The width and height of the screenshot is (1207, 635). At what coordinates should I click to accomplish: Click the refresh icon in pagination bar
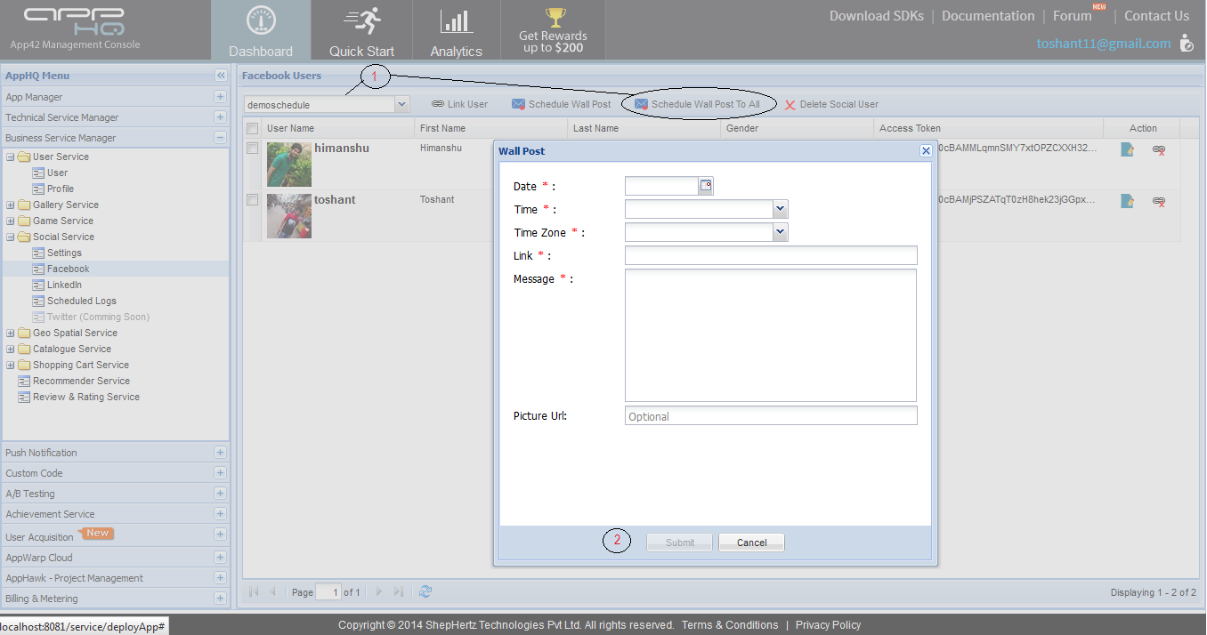[425, 591]
